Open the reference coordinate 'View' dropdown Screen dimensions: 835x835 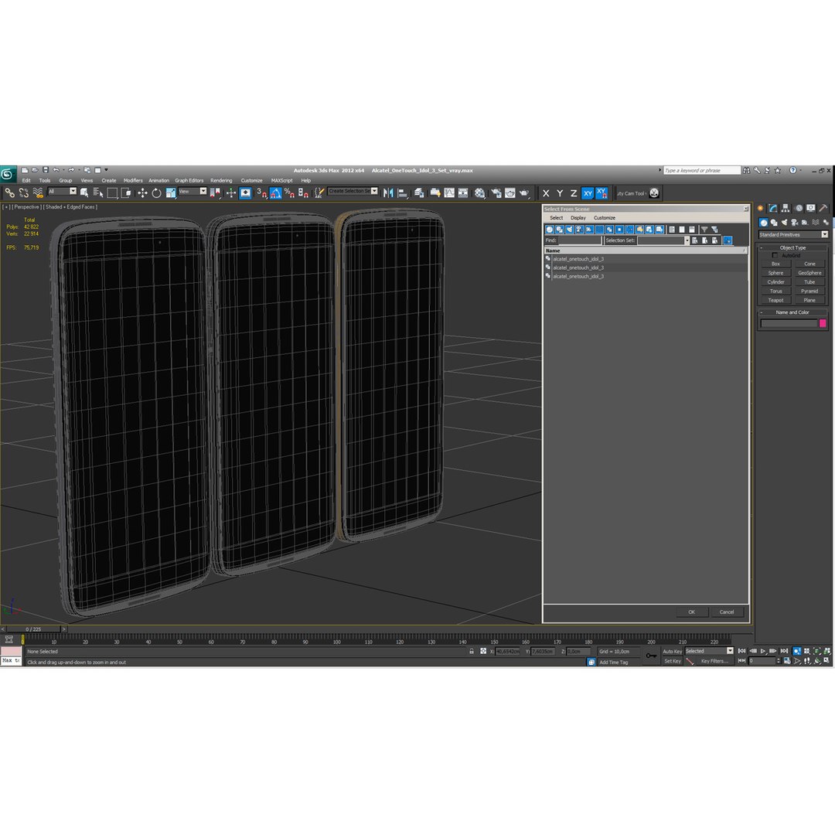(193, 191)
